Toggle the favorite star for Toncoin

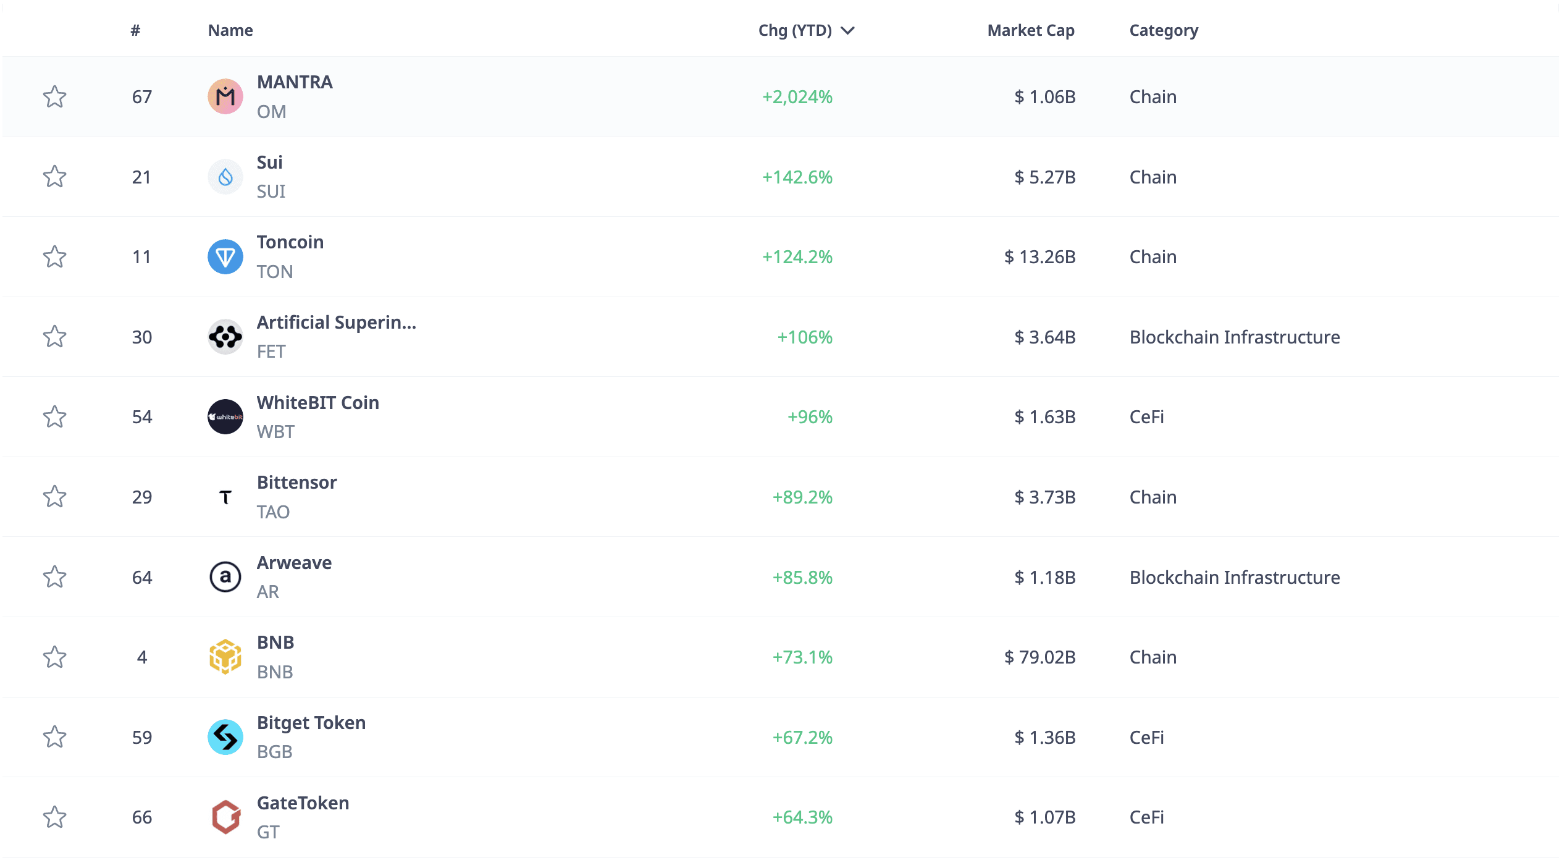tap(54, 256)
